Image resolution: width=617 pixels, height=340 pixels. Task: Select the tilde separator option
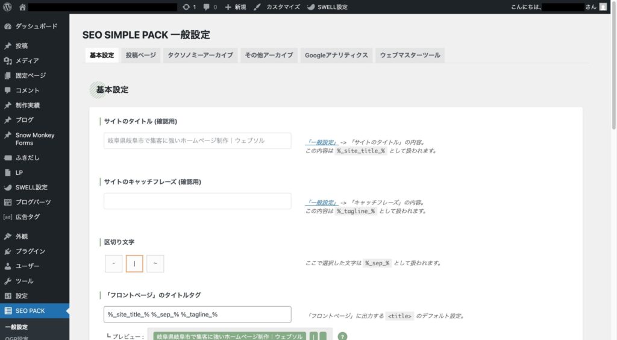[x=155, y=263]
